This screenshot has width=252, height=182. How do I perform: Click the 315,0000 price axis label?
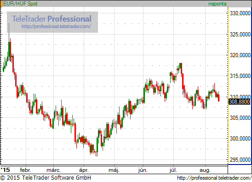[x=240, y=76]
